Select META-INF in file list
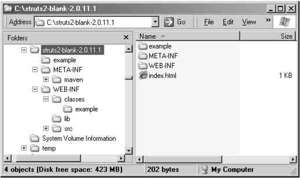Image resolution: width=300 pixels, height=178 pixels. click(x=163, y=56)
